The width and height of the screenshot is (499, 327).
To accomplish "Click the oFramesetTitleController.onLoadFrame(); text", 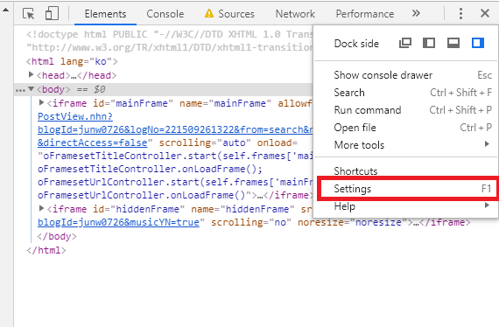I will pos(150,169).
